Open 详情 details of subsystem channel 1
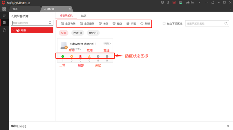 pos(107,44)
